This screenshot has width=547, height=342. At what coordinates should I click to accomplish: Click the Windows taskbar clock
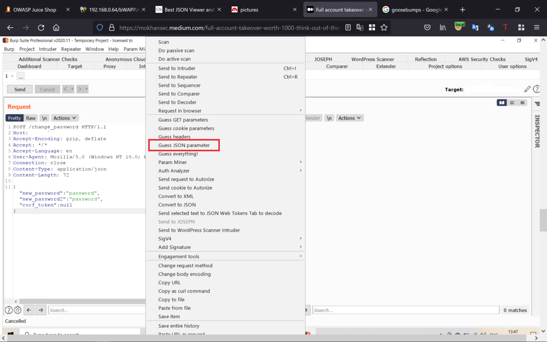coord(513,332)
